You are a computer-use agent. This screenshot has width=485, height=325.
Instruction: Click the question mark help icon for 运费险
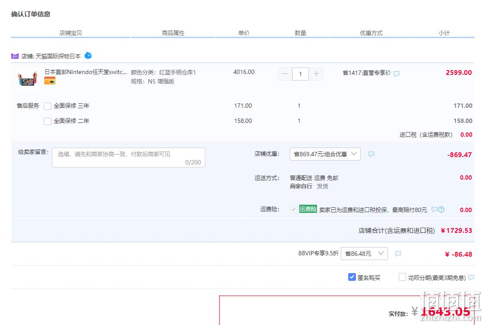[441, 209]
